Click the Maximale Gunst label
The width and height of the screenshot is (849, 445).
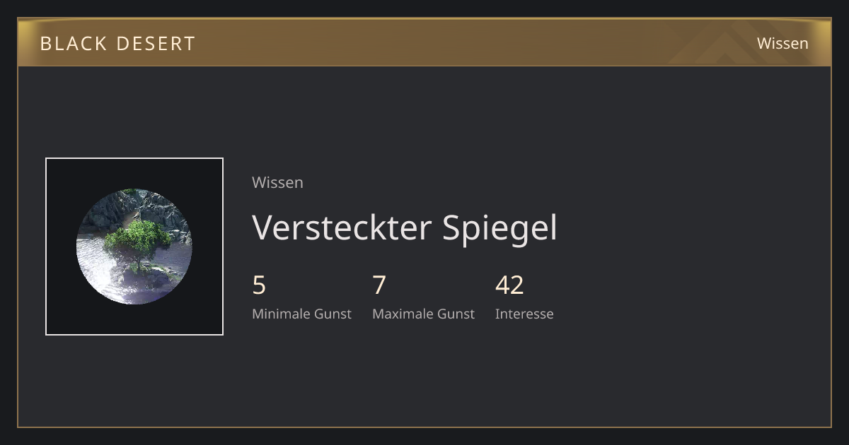click(423, 314)
